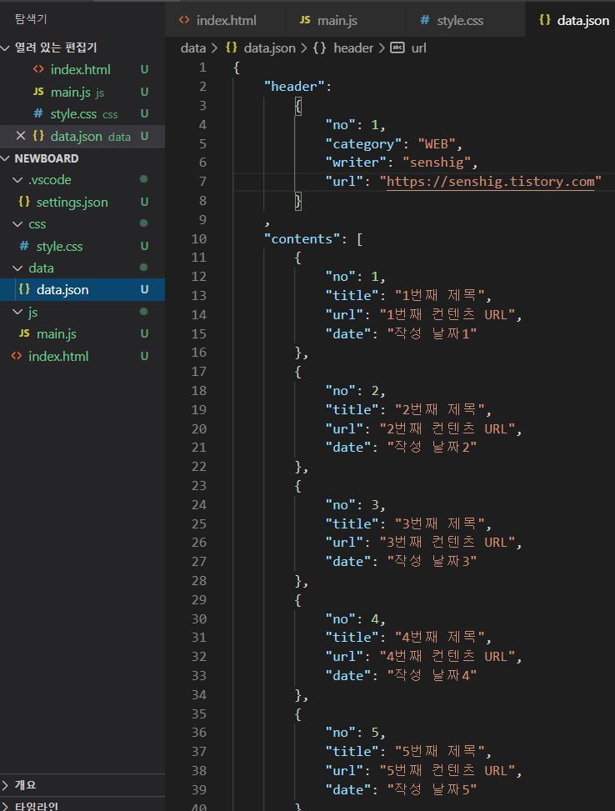Open the senshig.tistory.com URL link
Viewport: 615px width, 811px height.
pyautogui.click(x=490, y=182)
